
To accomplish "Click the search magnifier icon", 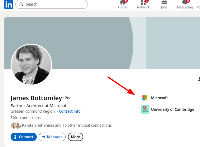I will click(x=21, y=4).
